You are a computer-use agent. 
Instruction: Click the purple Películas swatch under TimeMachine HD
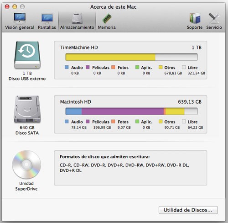(x=88, y=67)
